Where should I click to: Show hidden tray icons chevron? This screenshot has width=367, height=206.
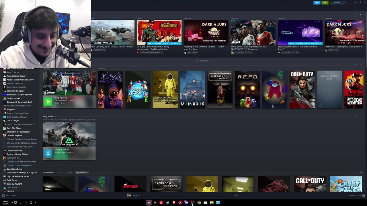coord(36,203)
